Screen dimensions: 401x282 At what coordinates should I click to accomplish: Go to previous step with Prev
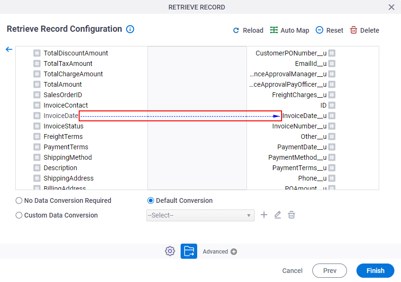tap(329, 271)
